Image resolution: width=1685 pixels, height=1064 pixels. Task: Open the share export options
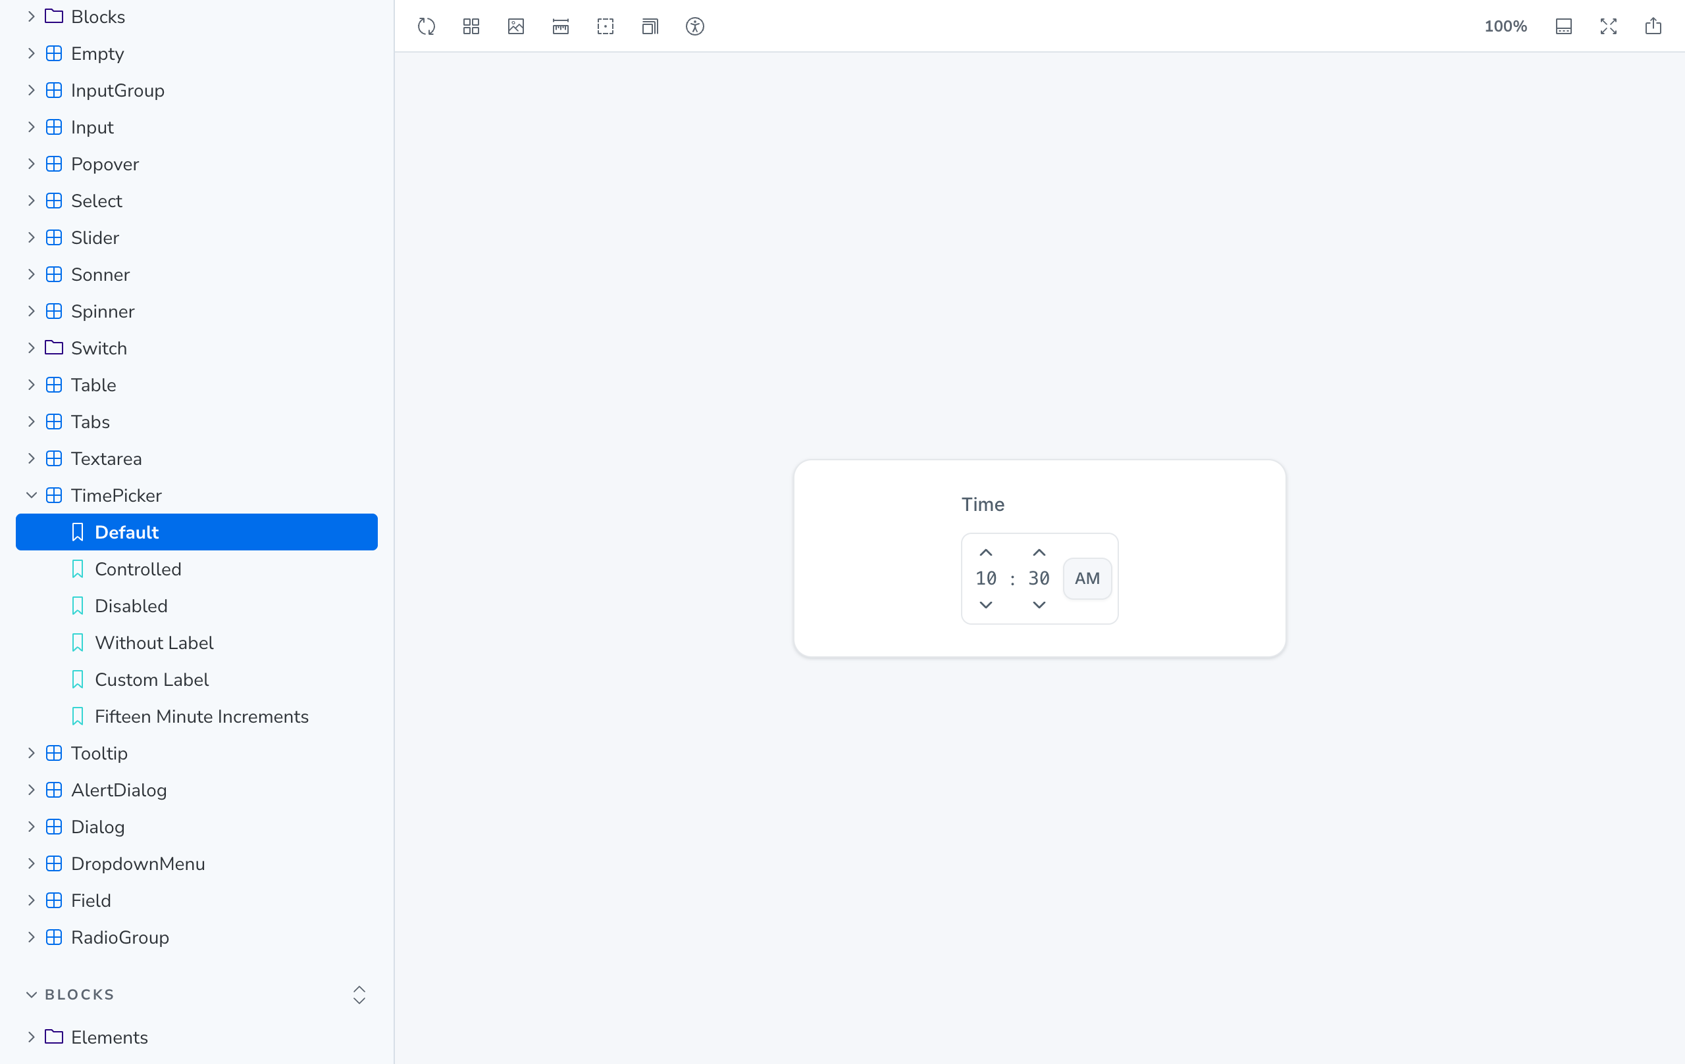1653,25
